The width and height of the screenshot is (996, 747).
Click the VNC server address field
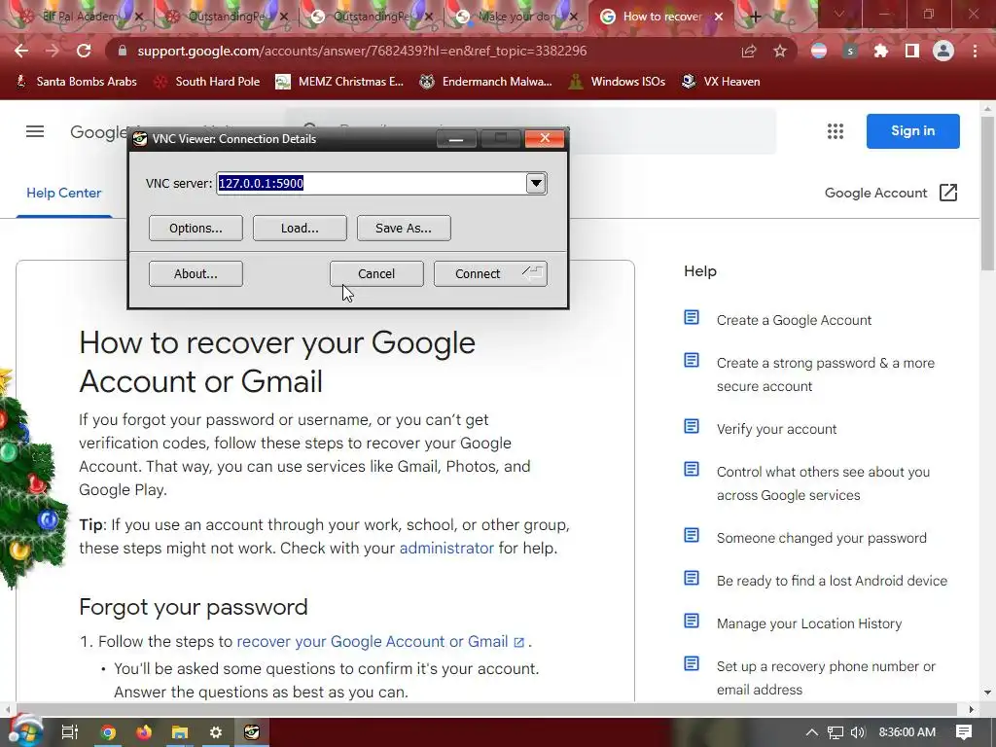[372, 184]
